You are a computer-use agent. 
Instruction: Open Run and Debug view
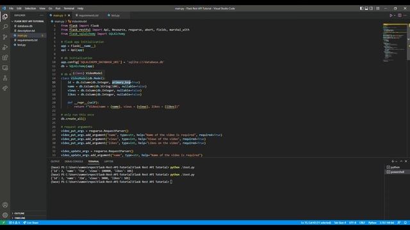pyautogui.click(x=5, y=47)
